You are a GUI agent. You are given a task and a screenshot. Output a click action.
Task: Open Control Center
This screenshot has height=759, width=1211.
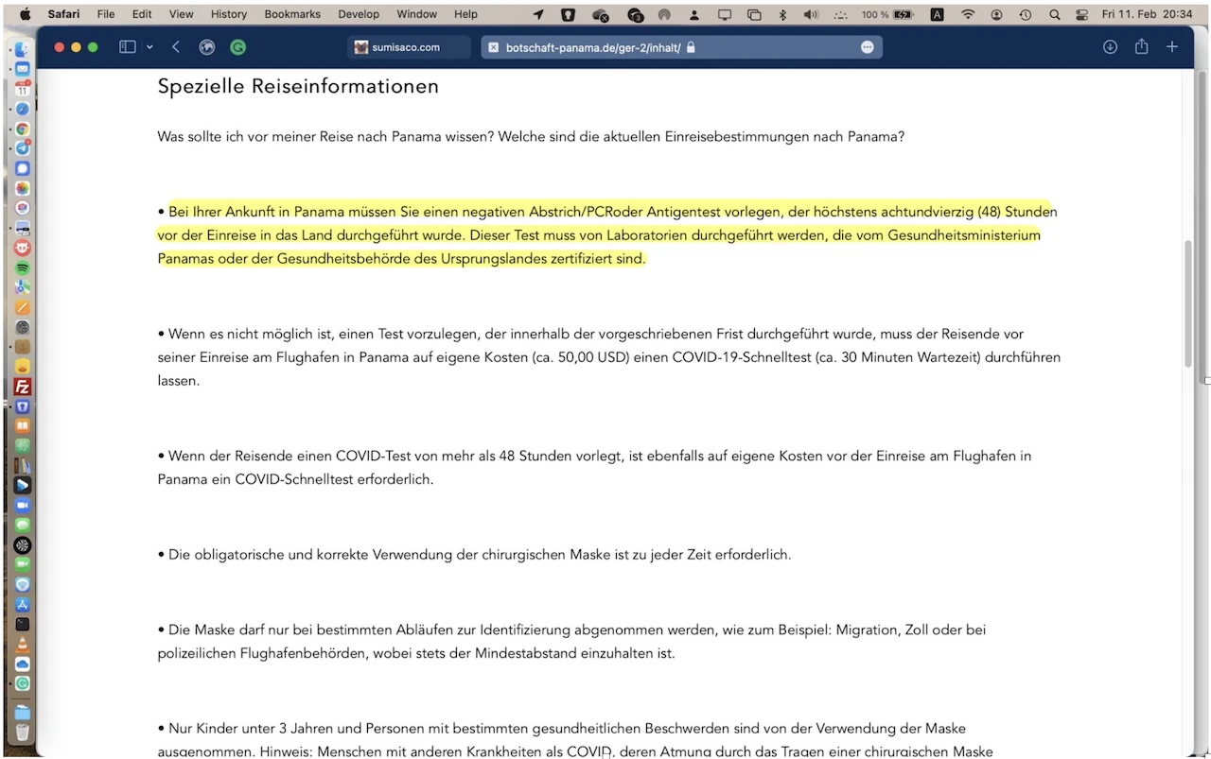point(1082,14)
